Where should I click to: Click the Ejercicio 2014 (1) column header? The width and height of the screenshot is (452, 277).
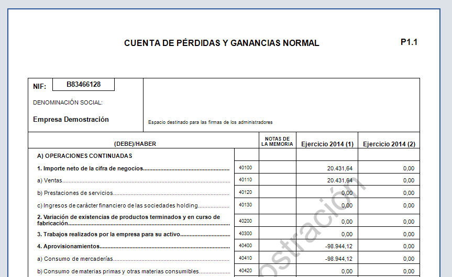327,144
